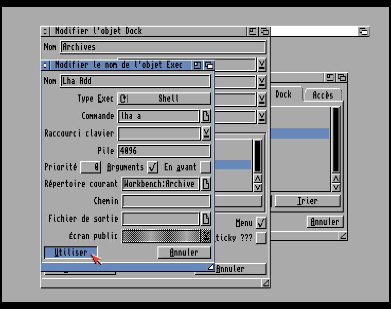Click the Trier button

tap(307, 201)
